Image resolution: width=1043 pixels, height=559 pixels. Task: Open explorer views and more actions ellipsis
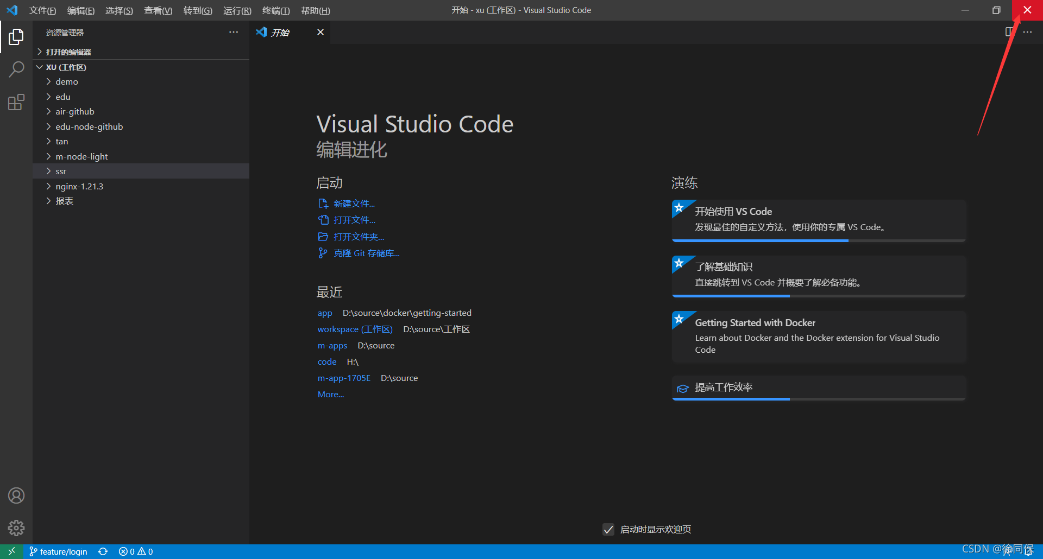tap(234, 32)
